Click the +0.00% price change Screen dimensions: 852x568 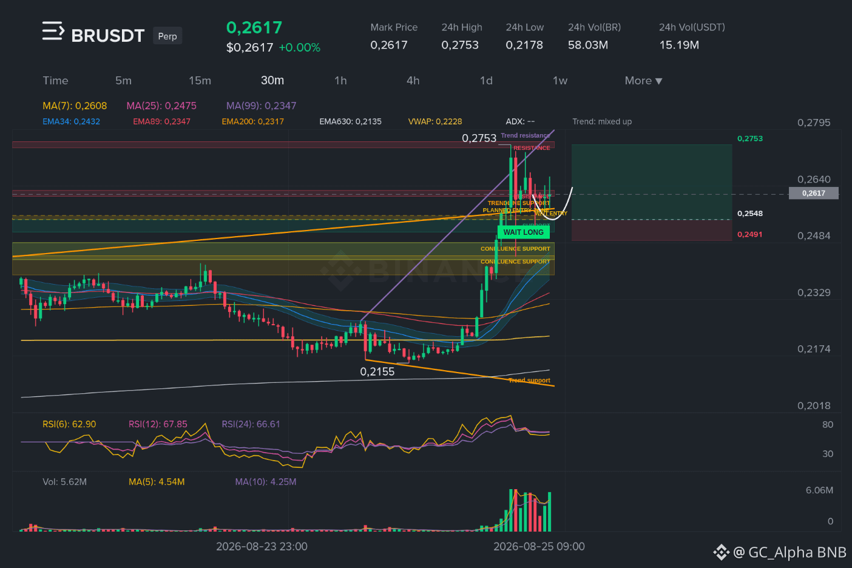pyautogui.click(x=300, y=47)
